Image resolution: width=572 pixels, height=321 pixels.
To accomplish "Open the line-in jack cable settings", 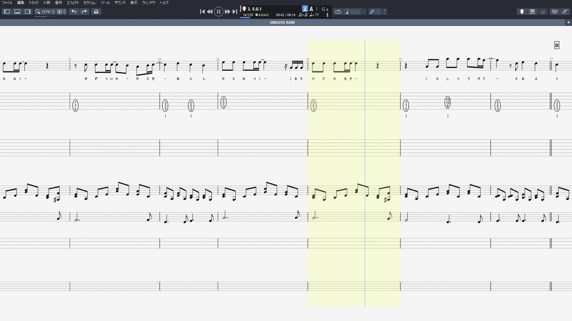I will (565, 12).
